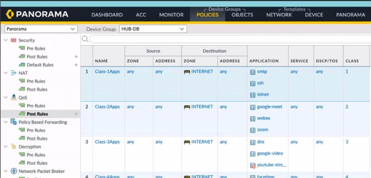
Task: Click the Network Packet Broker icon
Action: pos(13,171)
